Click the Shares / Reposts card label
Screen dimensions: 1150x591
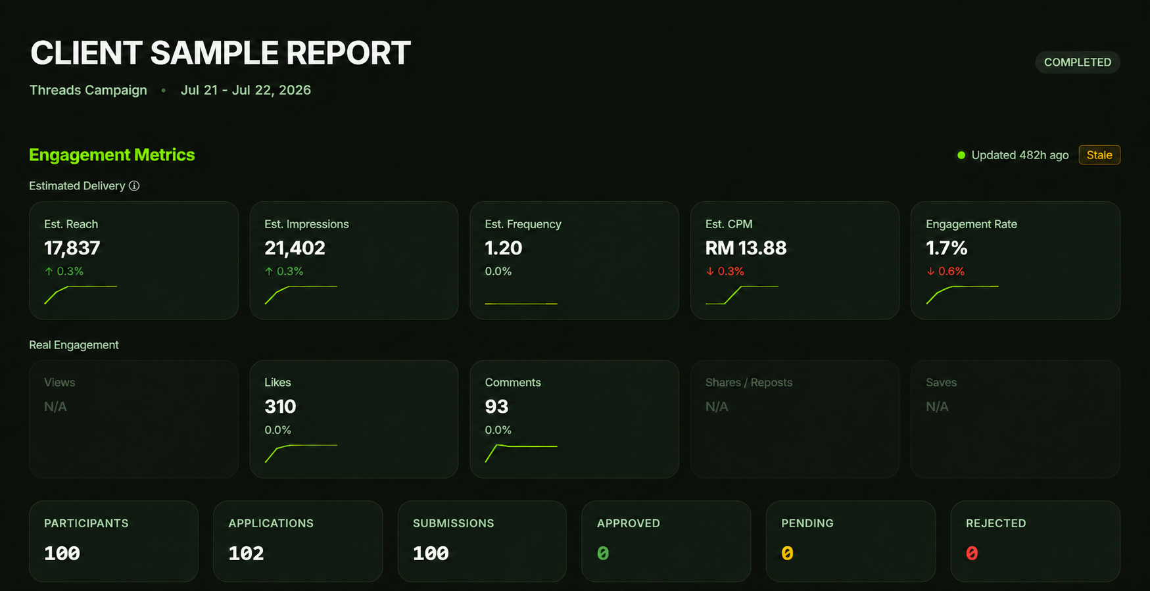point(749,383)
